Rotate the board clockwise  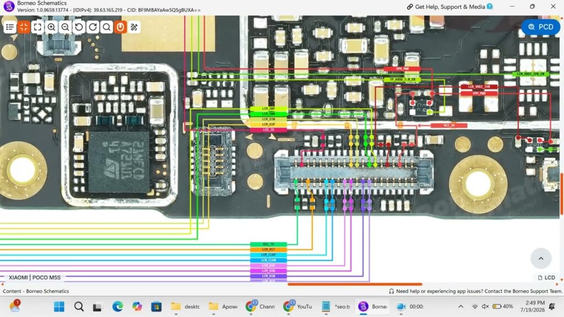pos(93,27)
